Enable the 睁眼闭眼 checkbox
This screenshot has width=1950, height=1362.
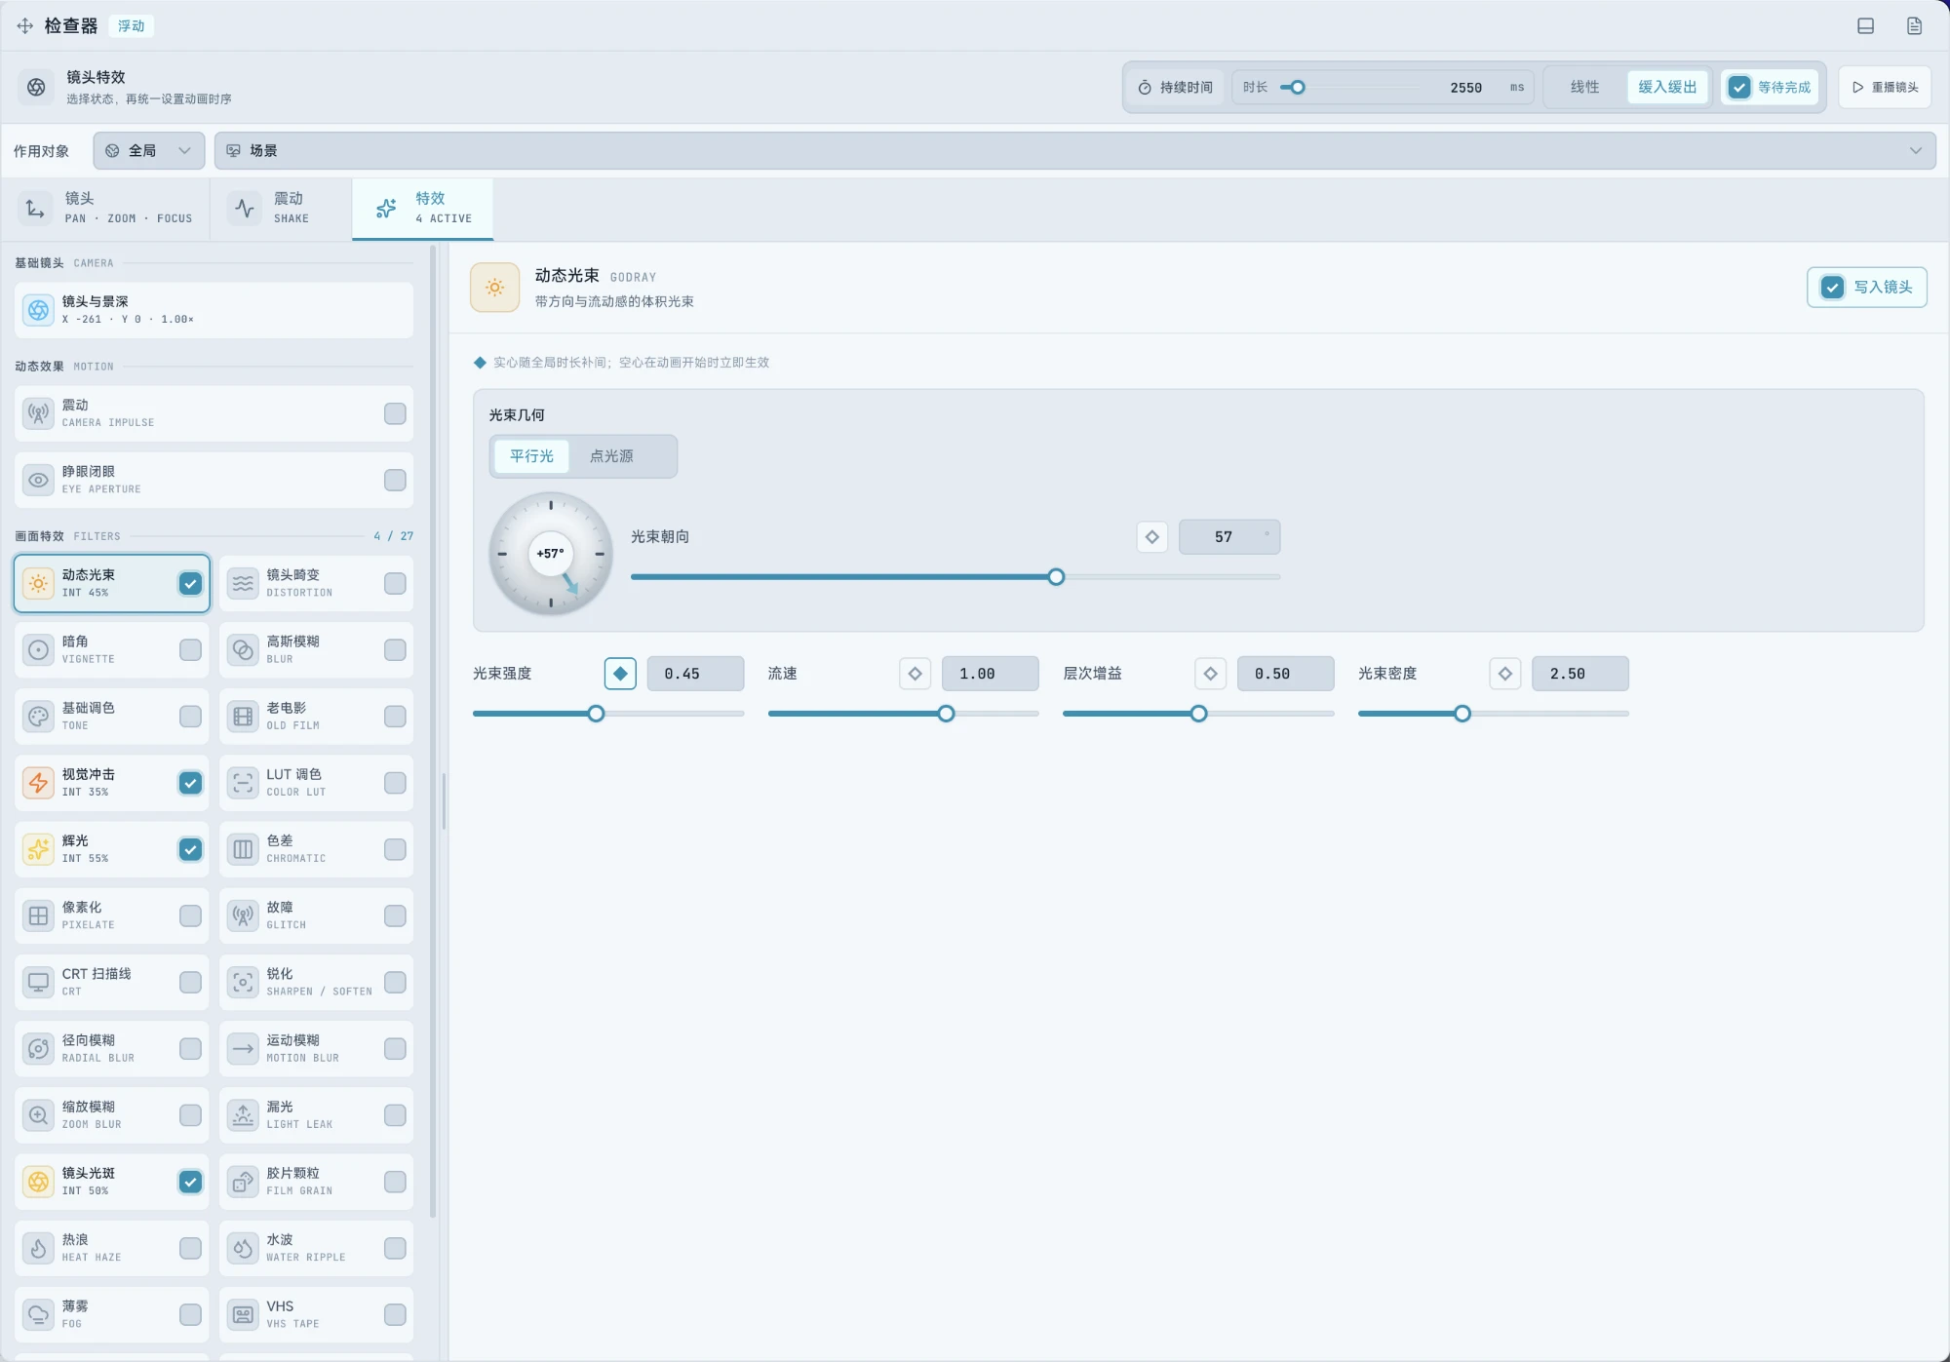[395, 480]
